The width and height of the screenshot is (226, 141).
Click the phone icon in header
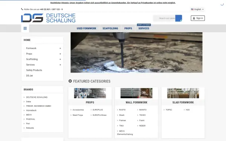click(x=22, y=9)
